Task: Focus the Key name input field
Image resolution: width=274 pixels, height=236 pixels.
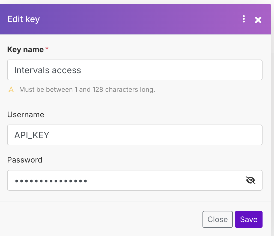Action: coord(135,70)
